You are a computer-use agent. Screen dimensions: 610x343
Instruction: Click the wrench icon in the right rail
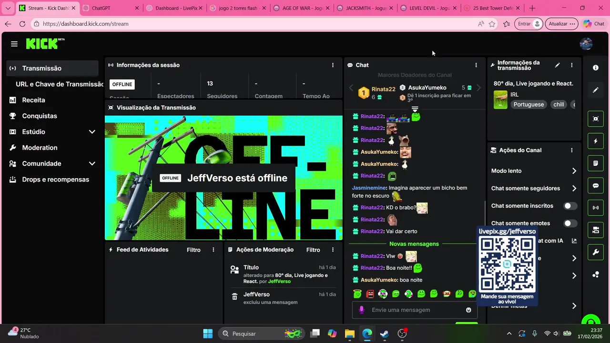click(596, 252)
